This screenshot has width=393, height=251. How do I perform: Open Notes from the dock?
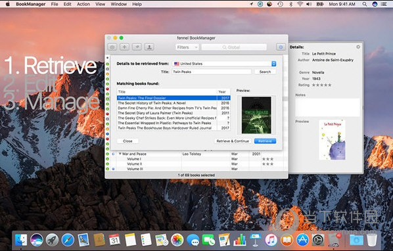click(130, 240)
